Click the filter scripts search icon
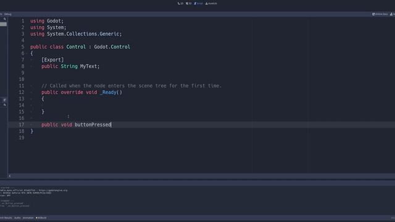Viewport: 395px width, 222px height. coord(4,19)
